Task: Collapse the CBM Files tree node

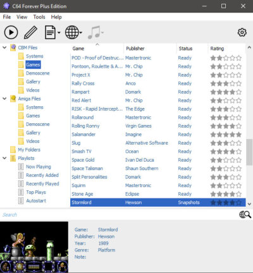Action: click(4, 47)
